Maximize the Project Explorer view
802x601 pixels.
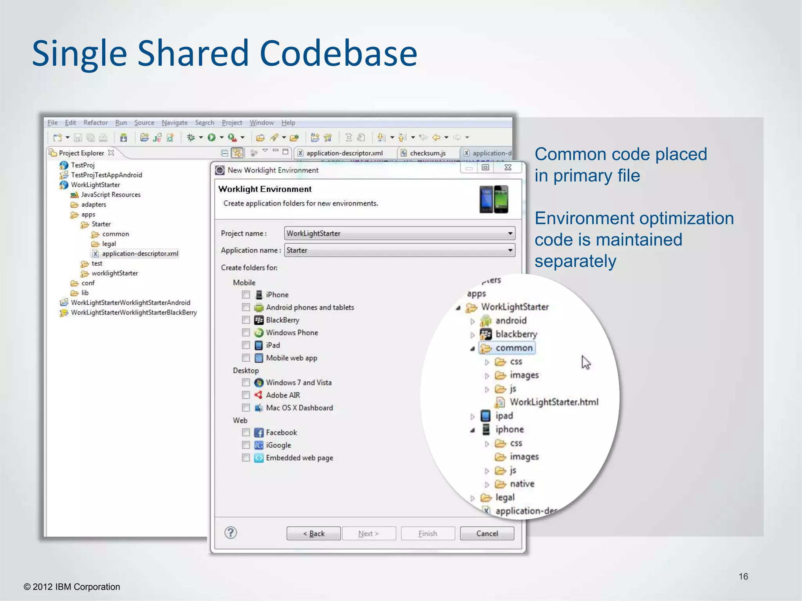coord(285,151)
